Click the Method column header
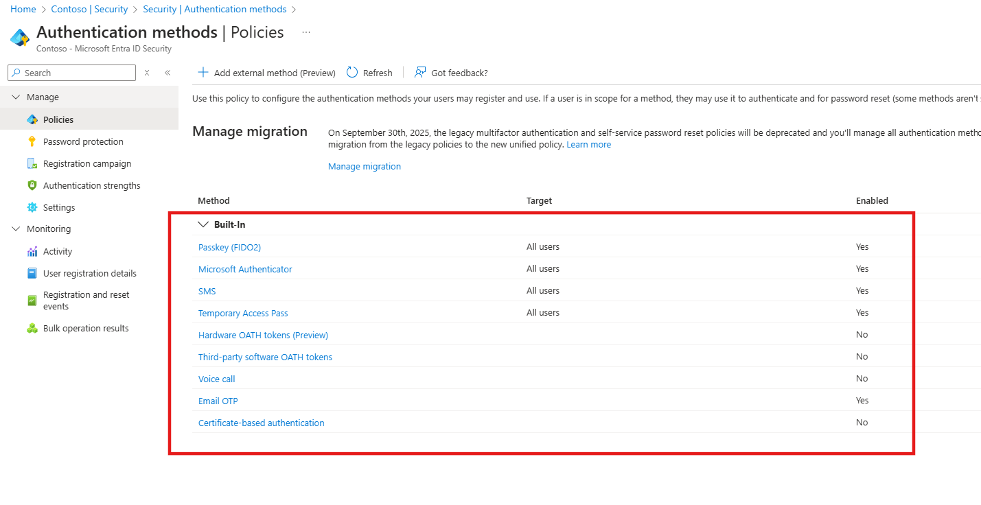Screen dimensions: 981x505 pyautogui.click(x=213, y=200)
